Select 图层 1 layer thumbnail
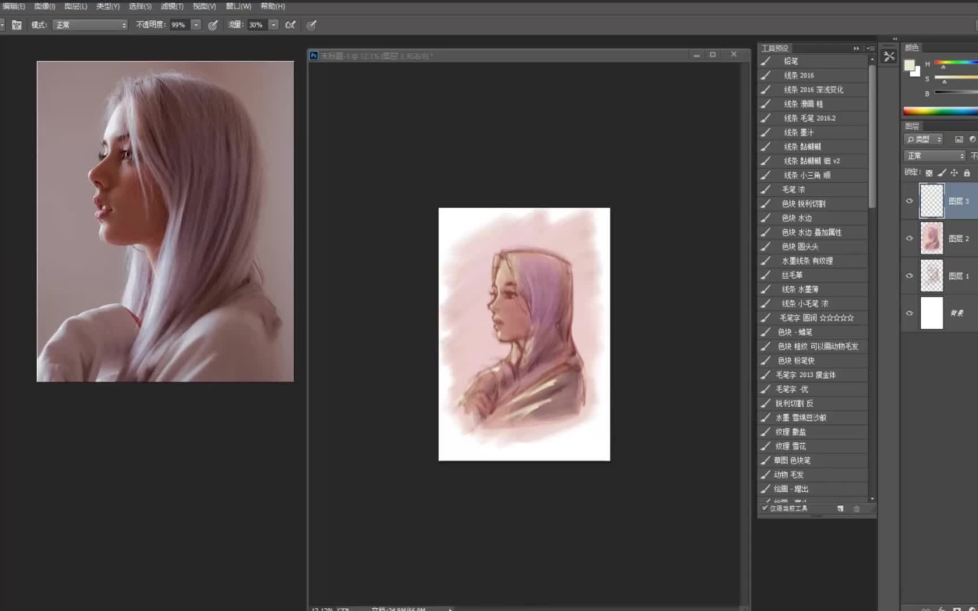978x611 pixels. 932,276
